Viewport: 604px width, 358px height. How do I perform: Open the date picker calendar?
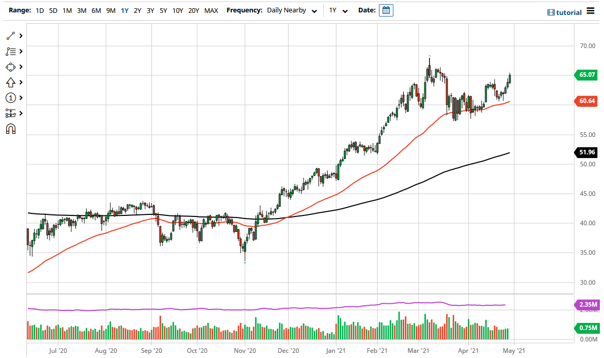[x=386, y=10]
